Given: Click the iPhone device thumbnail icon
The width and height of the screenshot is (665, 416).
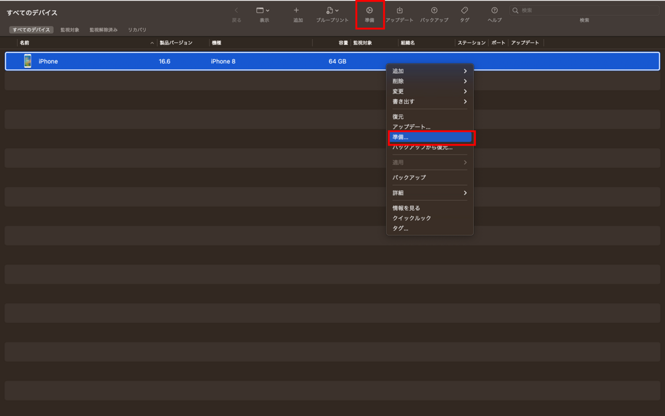Looking at the screenshot, I should click(x=28, y=61).
